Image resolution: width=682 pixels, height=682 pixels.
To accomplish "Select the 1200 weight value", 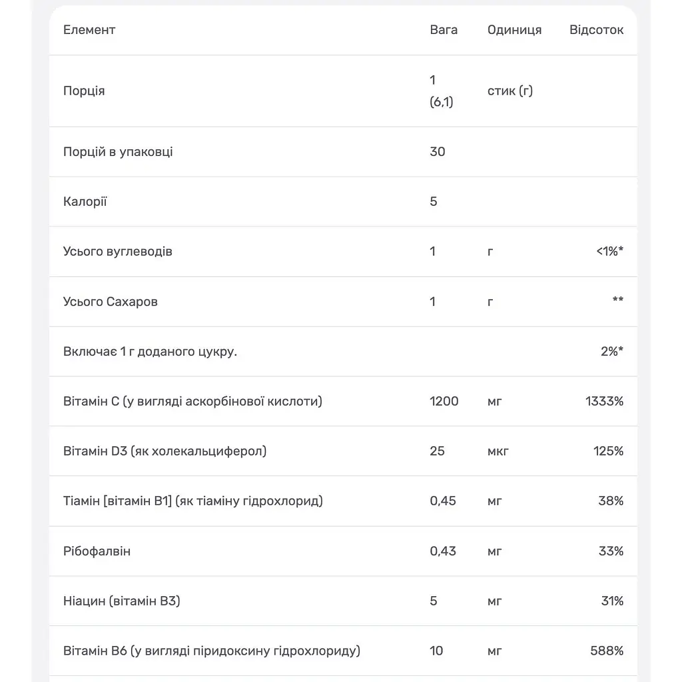I will pos(444,401).
